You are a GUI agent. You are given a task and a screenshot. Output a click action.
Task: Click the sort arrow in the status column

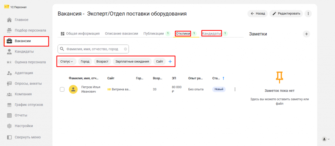coord(223,78)
